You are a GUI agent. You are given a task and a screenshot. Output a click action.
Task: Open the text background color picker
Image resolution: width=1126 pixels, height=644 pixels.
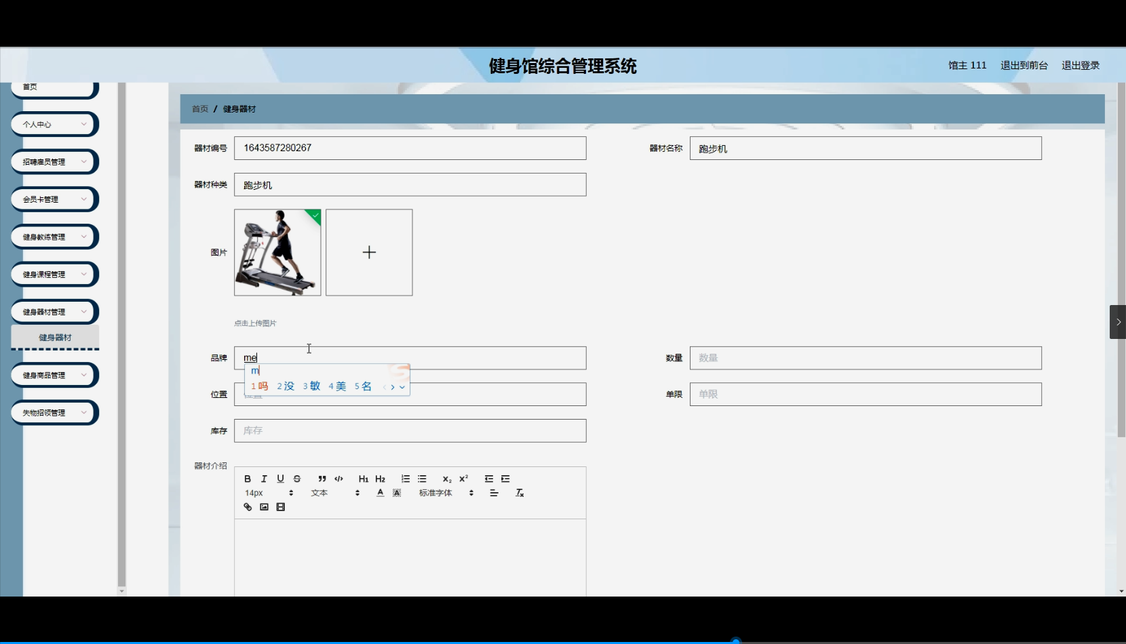click(x=397, y=493)
